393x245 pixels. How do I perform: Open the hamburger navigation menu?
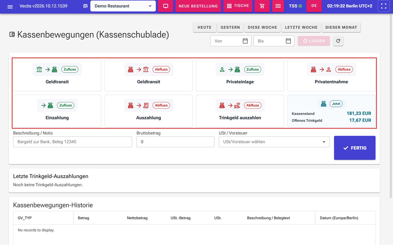click(x=10, y=7)
